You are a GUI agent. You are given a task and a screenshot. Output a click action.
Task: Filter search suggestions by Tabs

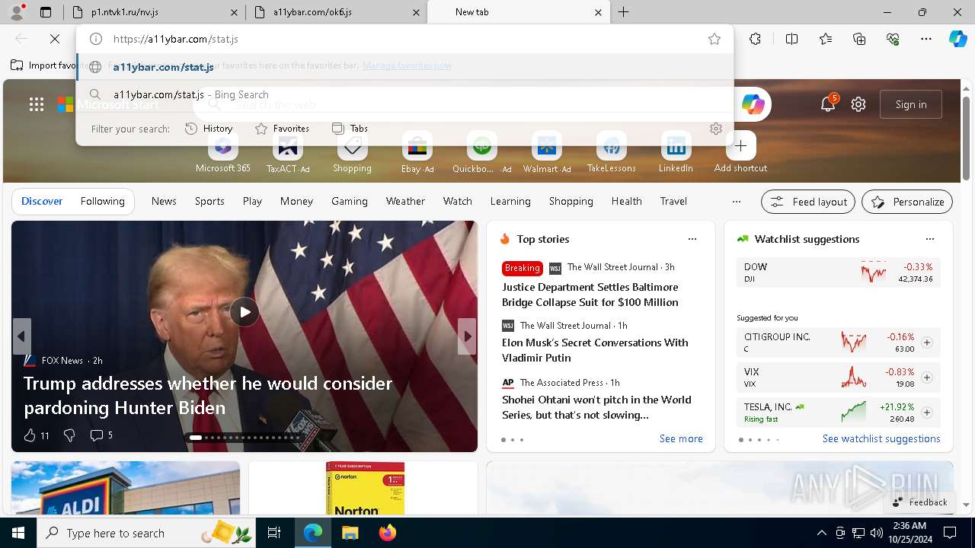[x=350, y=129]
